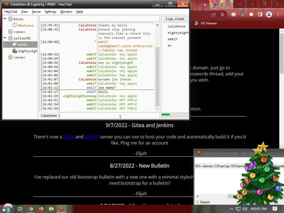284x213 pixels.
Task: Open the network tray icon
Action: click(x=238, y=209)
